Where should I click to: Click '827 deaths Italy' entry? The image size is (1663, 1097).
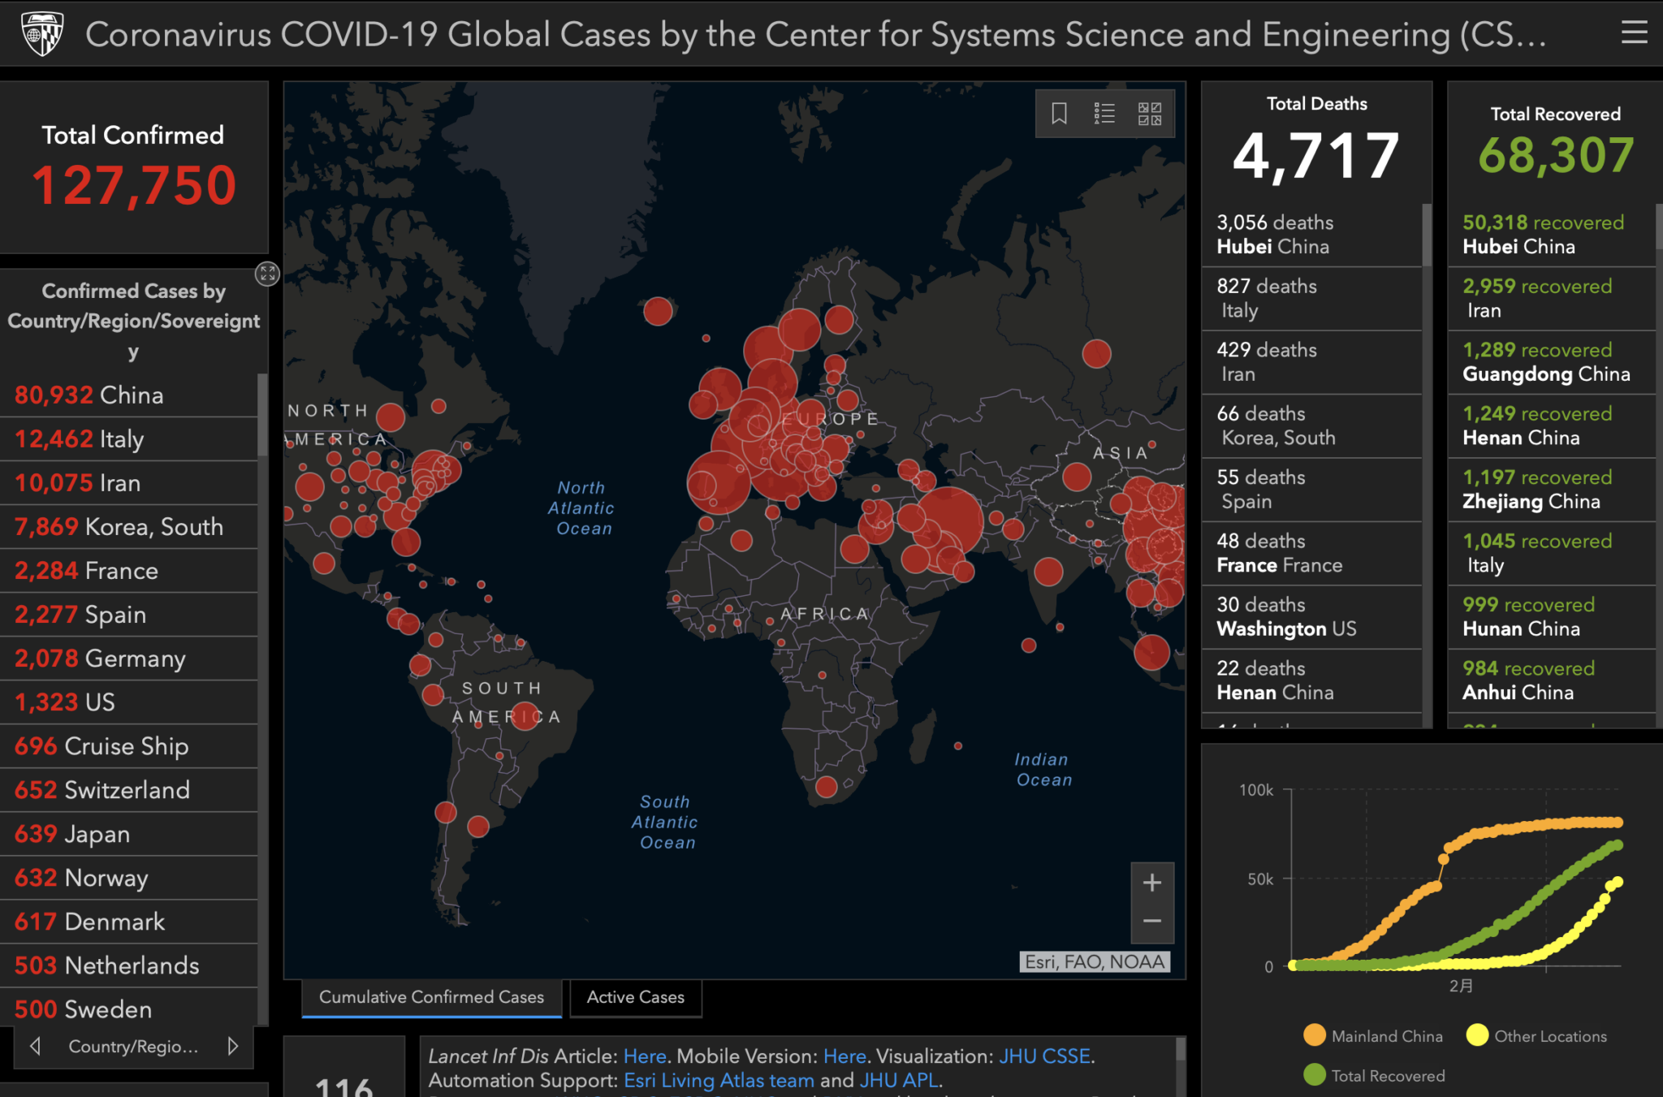click(x=1311, y=298)
